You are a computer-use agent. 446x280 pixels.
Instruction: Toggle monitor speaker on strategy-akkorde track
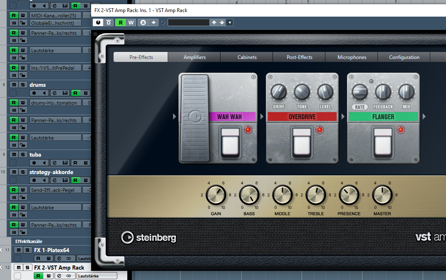click(x=44, y=180)
